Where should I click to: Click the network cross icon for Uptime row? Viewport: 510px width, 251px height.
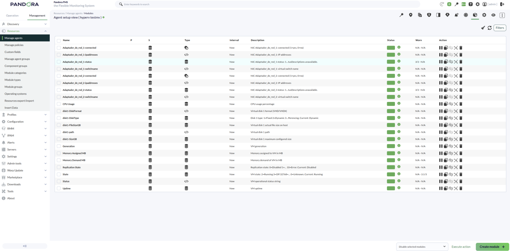pos(456,188)
